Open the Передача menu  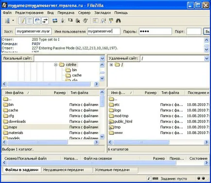tap(66, 13)
